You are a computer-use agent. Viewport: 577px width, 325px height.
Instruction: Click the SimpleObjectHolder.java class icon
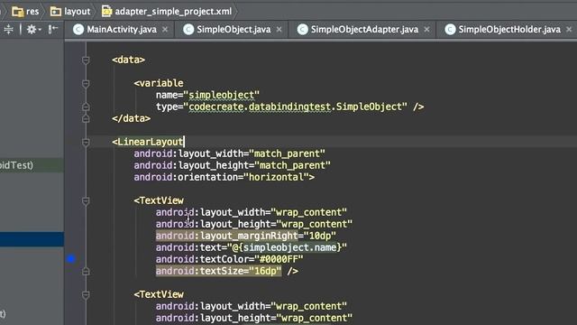(450, 30)
